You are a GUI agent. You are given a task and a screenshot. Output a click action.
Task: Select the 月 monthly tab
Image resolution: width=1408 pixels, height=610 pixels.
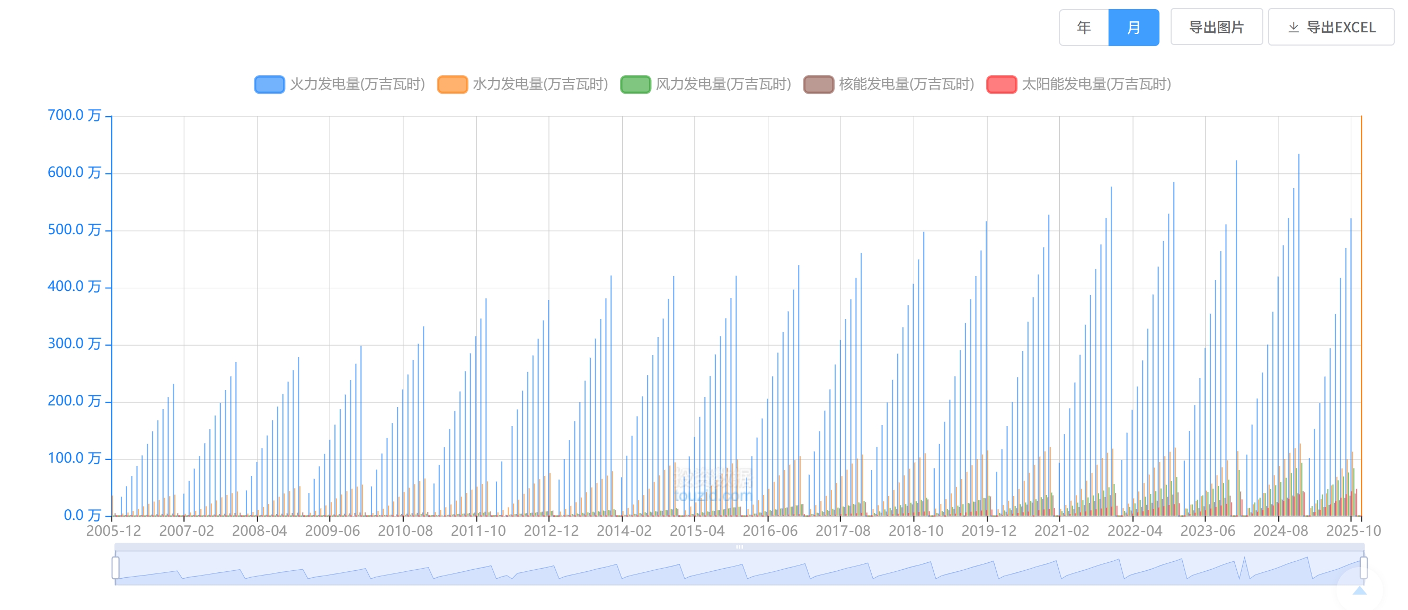1133,28
